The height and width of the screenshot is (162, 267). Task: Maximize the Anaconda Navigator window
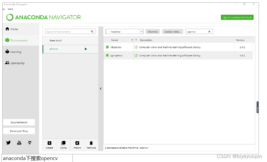[244, 4]
